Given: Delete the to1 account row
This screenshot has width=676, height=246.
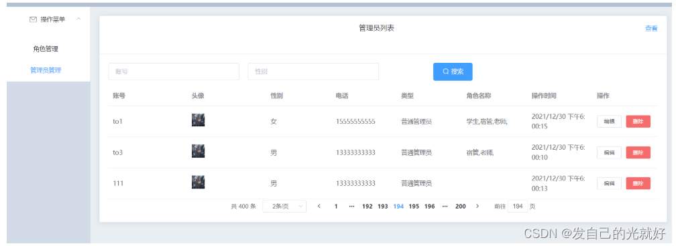Looking at the screenshot, I should 638,121.
